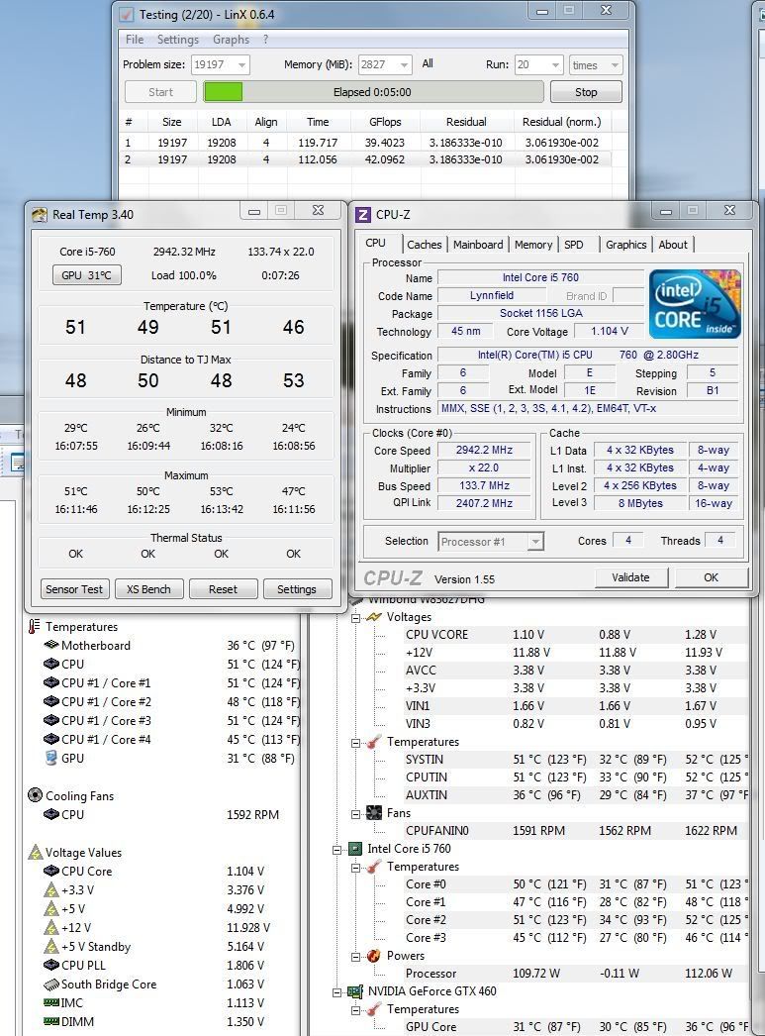The height and width of the screenshot is (1036, 765).
Task: Open the Settings menu in LinX
Action: point(177,40)
